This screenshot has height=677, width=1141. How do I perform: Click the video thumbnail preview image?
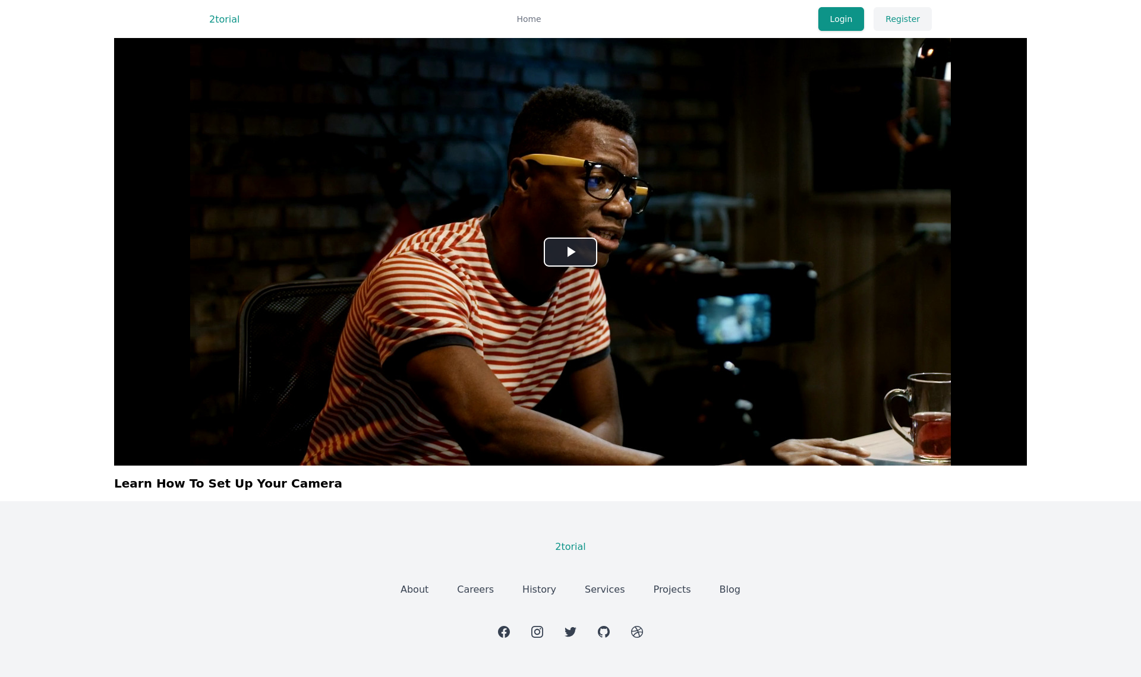(570, 251)
